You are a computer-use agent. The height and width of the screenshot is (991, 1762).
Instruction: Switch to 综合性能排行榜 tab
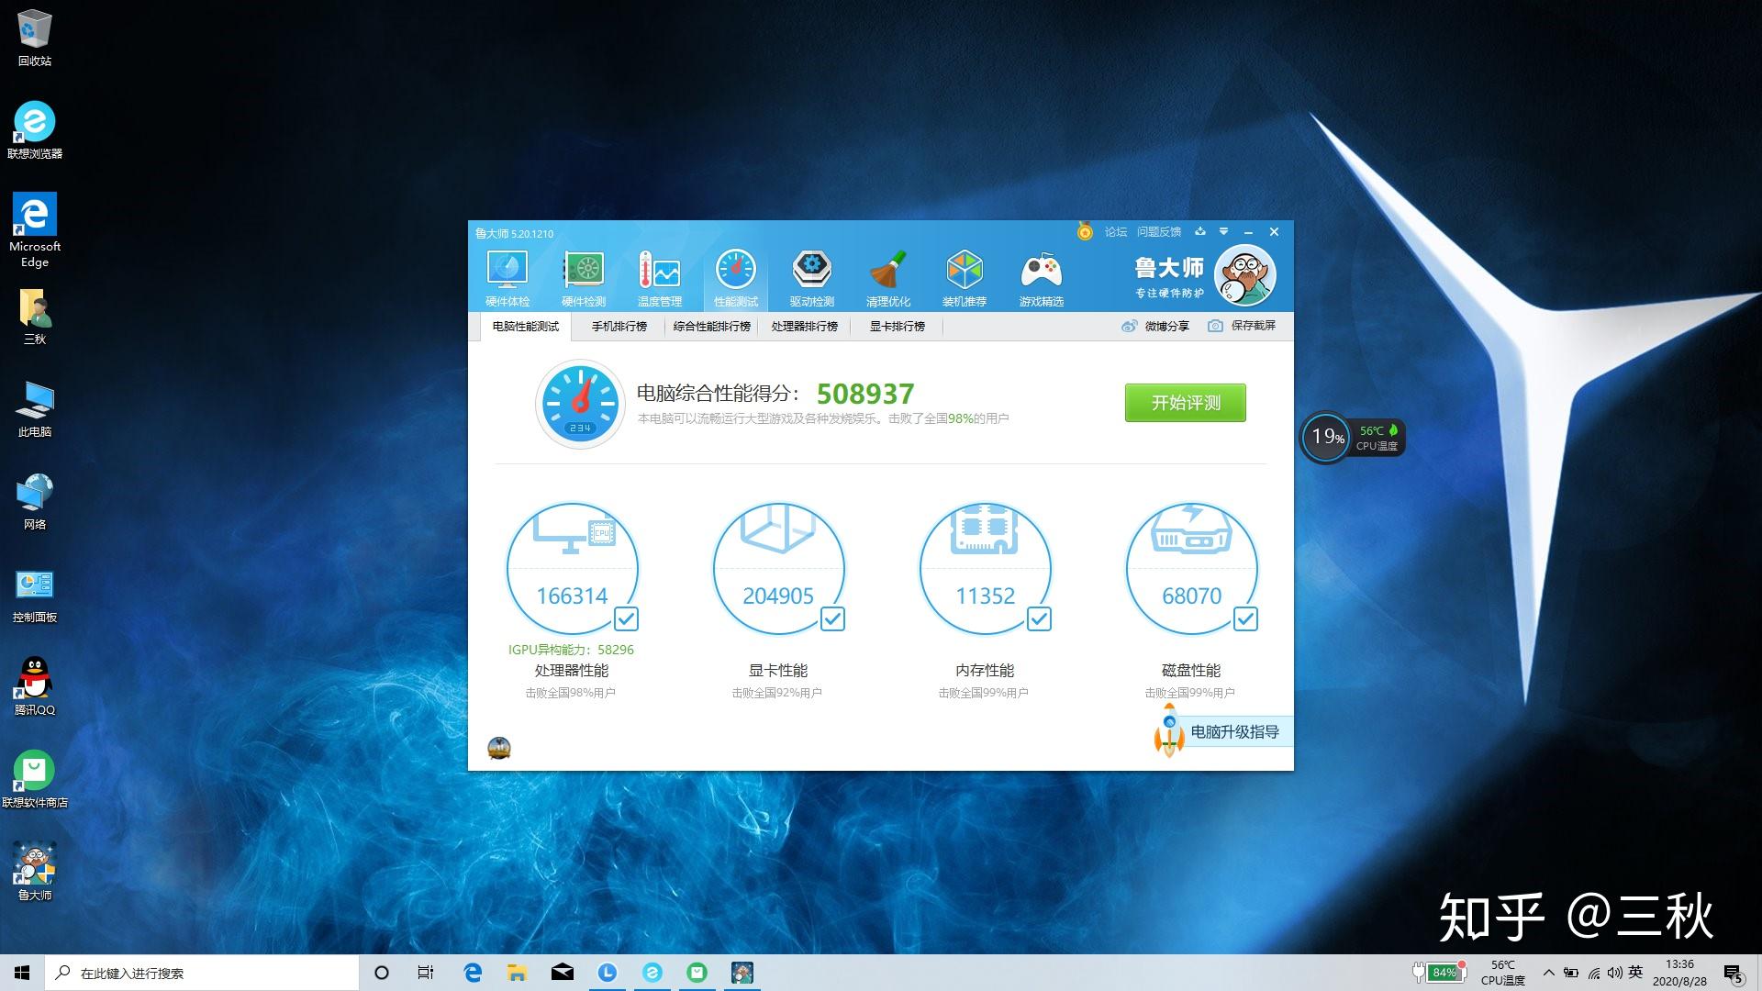[711, 327]
